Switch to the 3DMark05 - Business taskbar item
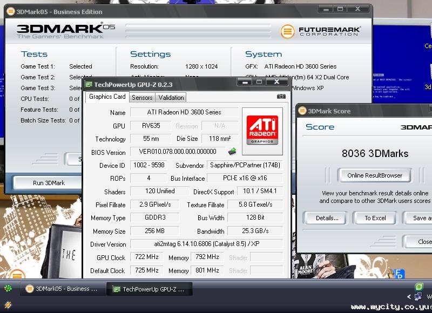 63,289
